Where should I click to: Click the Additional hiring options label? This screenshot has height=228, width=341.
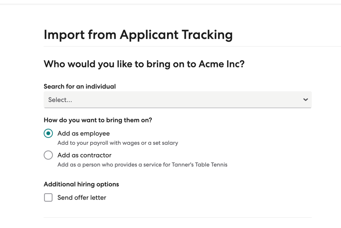pos(81,184)
